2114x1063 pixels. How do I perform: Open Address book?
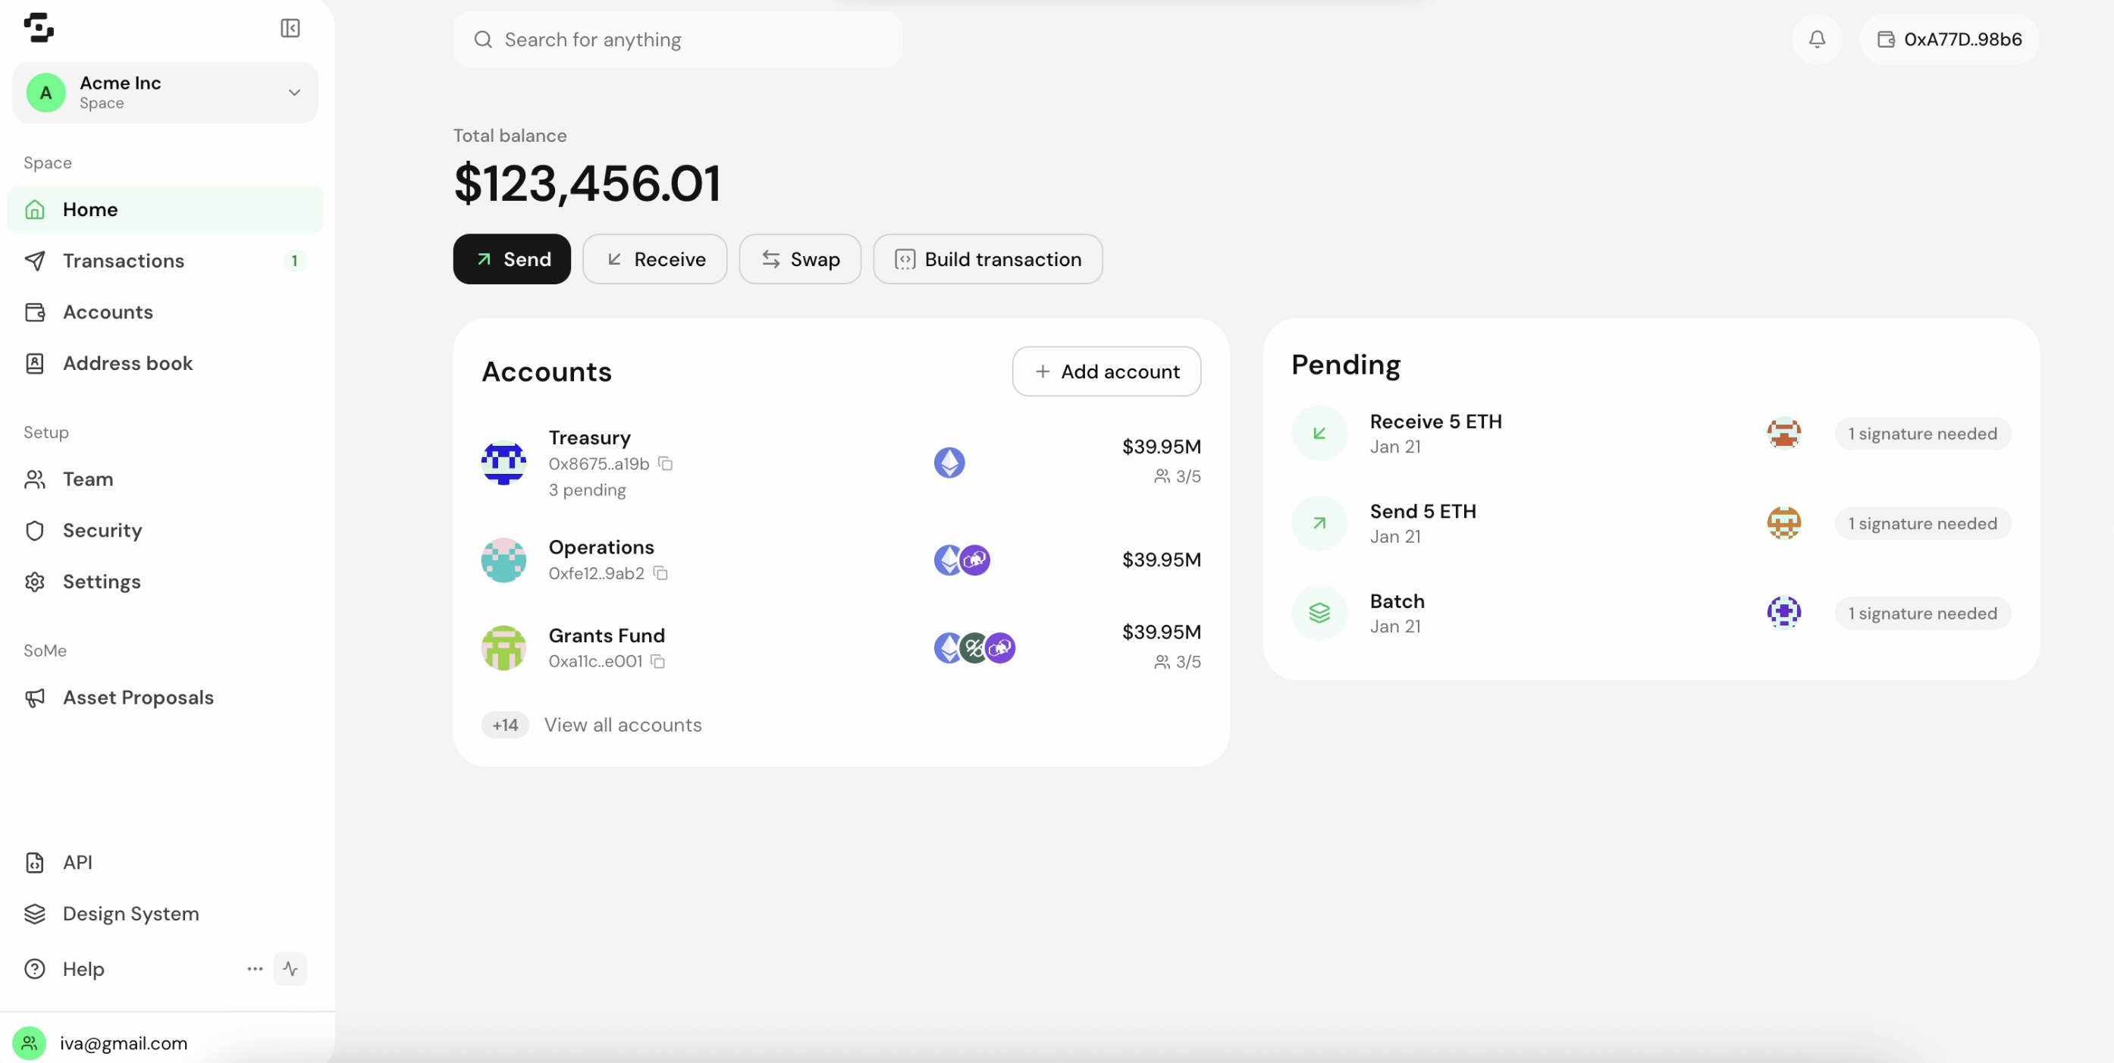(165, 364)
